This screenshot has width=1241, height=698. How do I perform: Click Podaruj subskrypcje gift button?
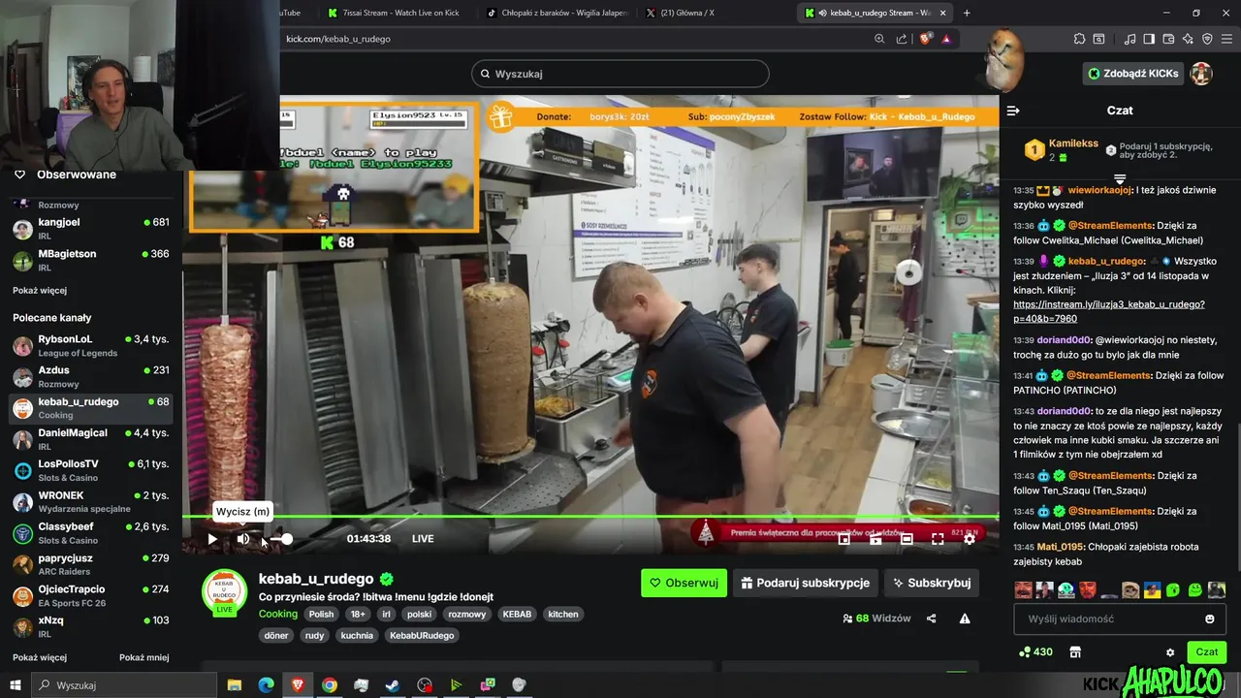[805, 583]
